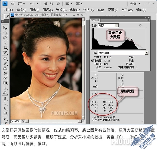Select the Elliptical Marquee tool

pyautogui.click(x=5, y=33)
